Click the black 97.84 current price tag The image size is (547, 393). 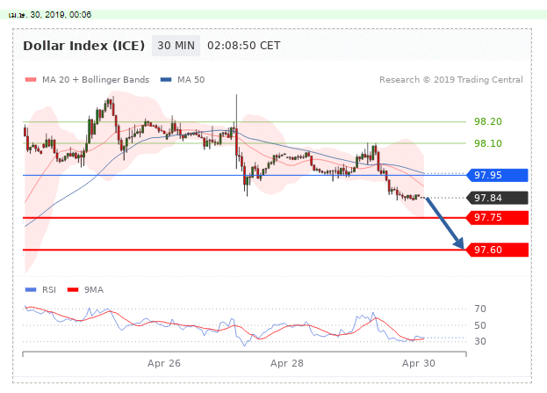point(497,198)
